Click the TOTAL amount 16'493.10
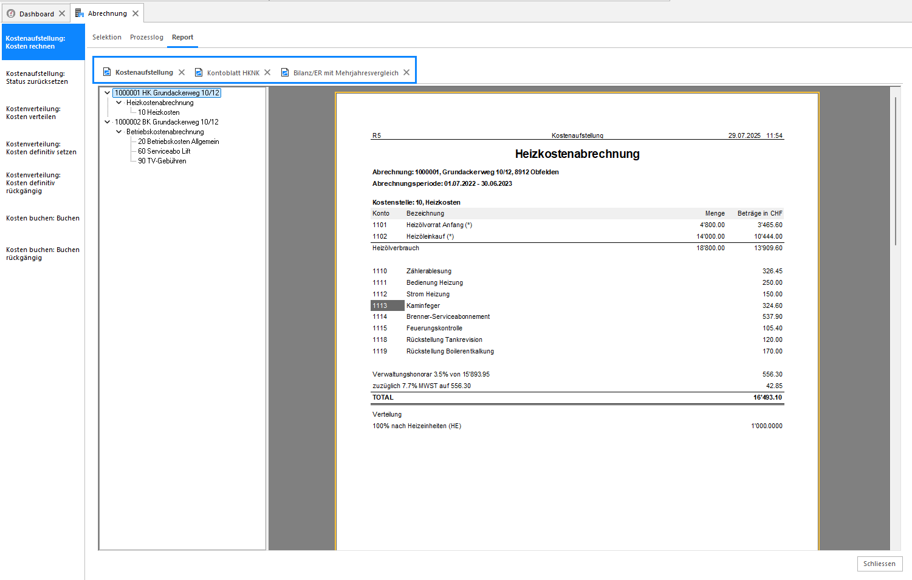Viewport: 912px width, 580px height. (768, 397)
